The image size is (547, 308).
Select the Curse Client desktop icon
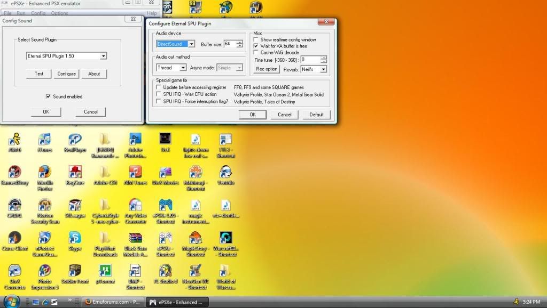[14, 241]
